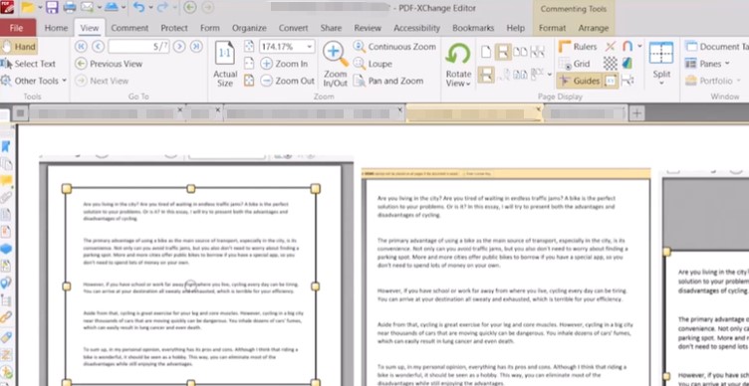Screen dimensions: 749x386
Task: Expand the page layout options dropdown arrow
Action: point(550,75)
